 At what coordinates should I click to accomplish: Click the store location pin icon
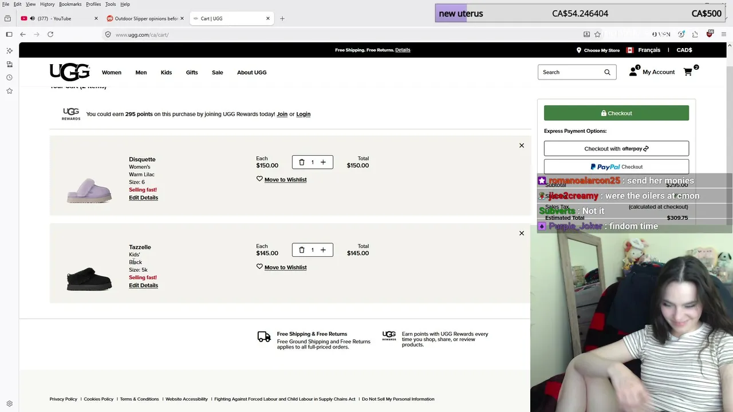(x=579, y=50)
